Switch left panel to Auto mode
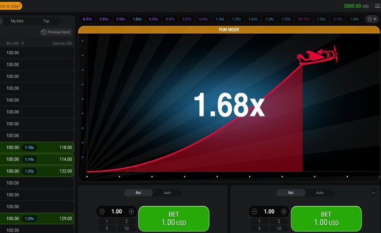This screenshot has width=381, height=233. pos(167,193)
